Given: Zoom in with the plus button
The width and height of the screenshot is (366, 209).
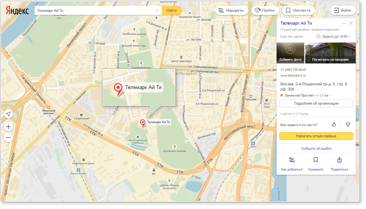Looking at the screenshot, I should click(x=9, y=127).
